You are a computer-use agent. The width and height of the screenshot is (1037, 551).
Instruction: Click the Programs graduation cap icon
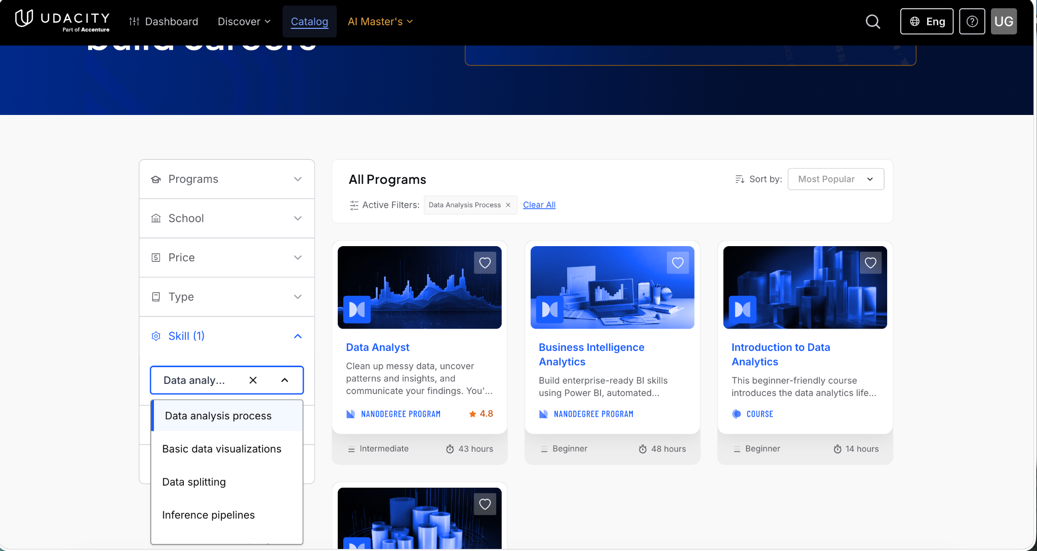[x=156, y=179]
